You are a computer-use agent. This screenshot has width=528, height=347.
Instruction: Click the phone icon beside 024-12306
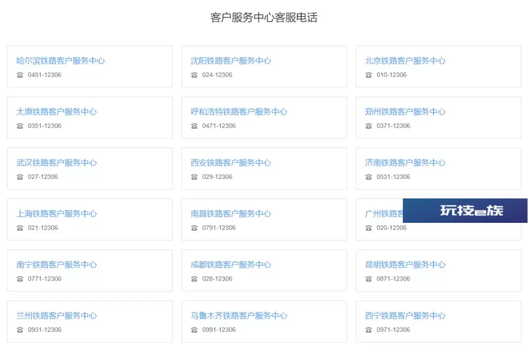(194, 75)
